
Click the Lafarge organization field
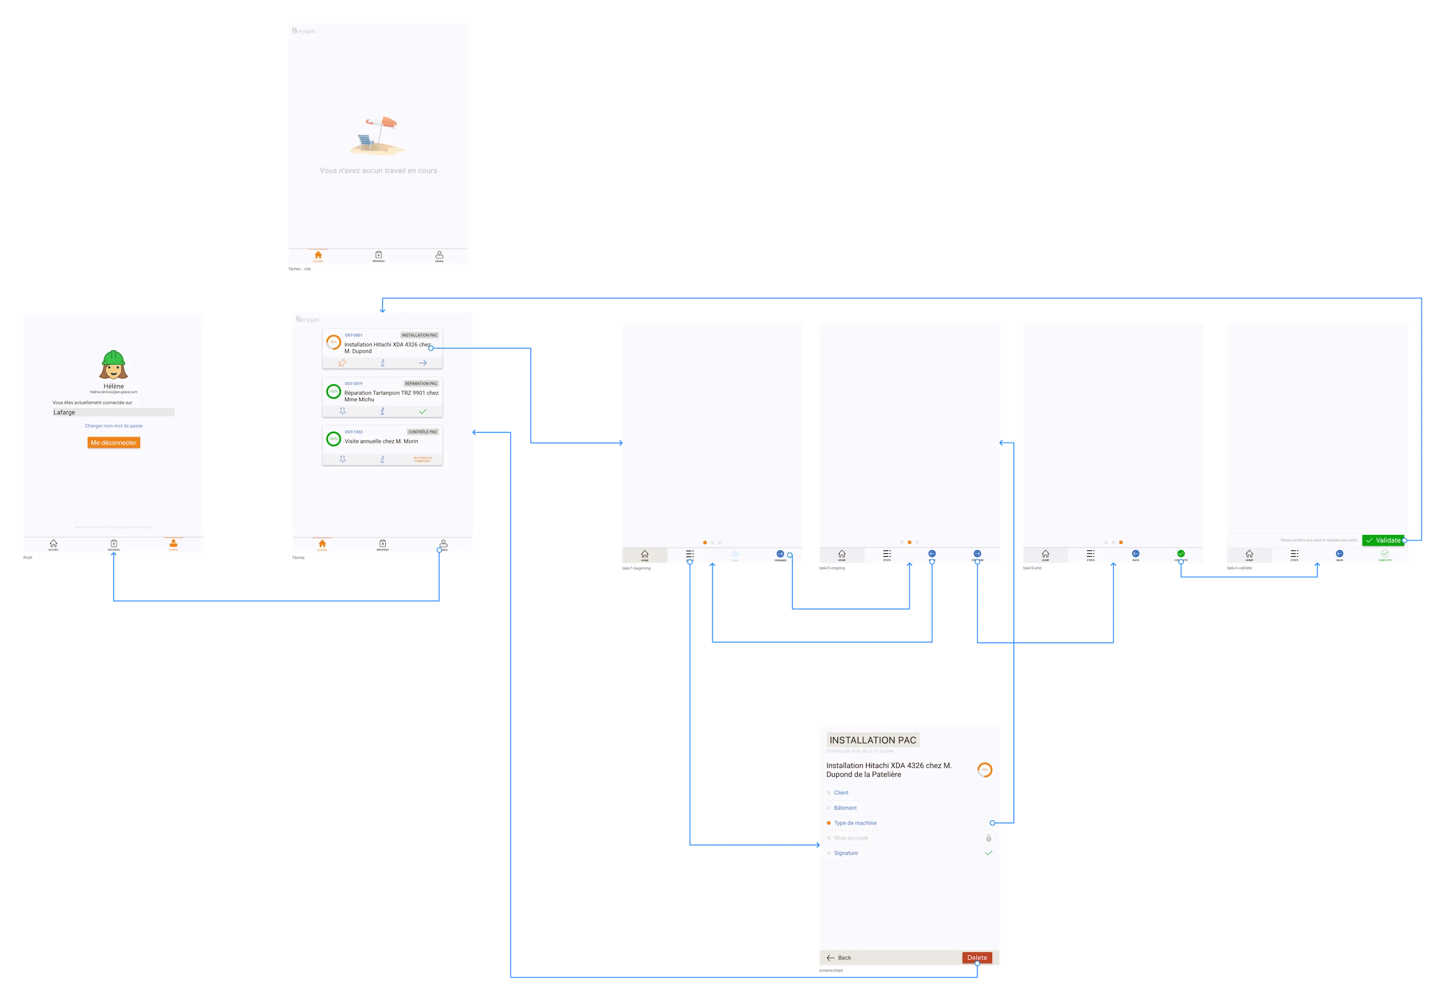[x=113, y=412]
